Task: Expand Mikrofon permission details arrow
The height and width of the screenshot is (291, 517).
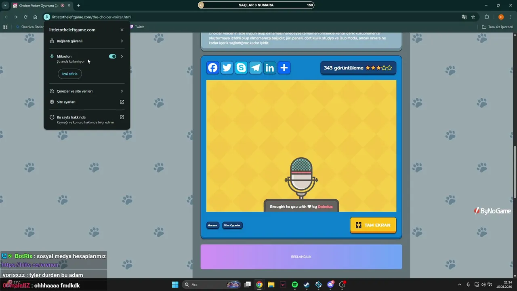Action: 122,56
